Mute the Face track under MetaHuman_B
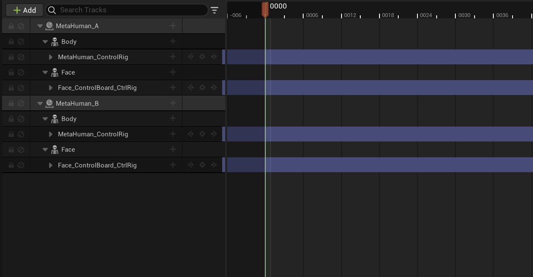The height and width of the screenshot is (277, 533). (21, 149)
